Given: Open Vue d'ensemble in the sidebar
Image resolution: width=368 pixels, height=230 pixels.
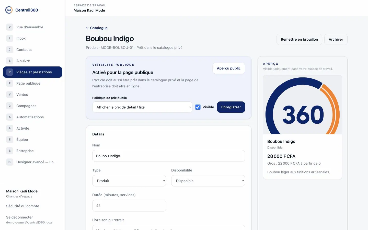Looking at the screenshot, I should tap(32, 27).
